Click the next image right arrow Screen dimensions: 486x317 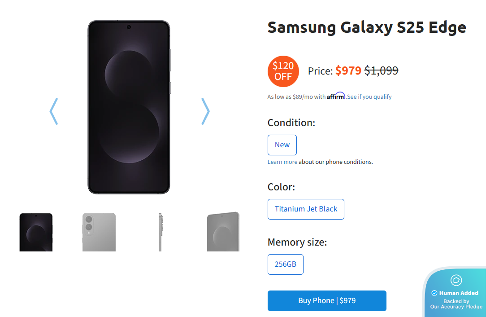(x=205, y=111)
